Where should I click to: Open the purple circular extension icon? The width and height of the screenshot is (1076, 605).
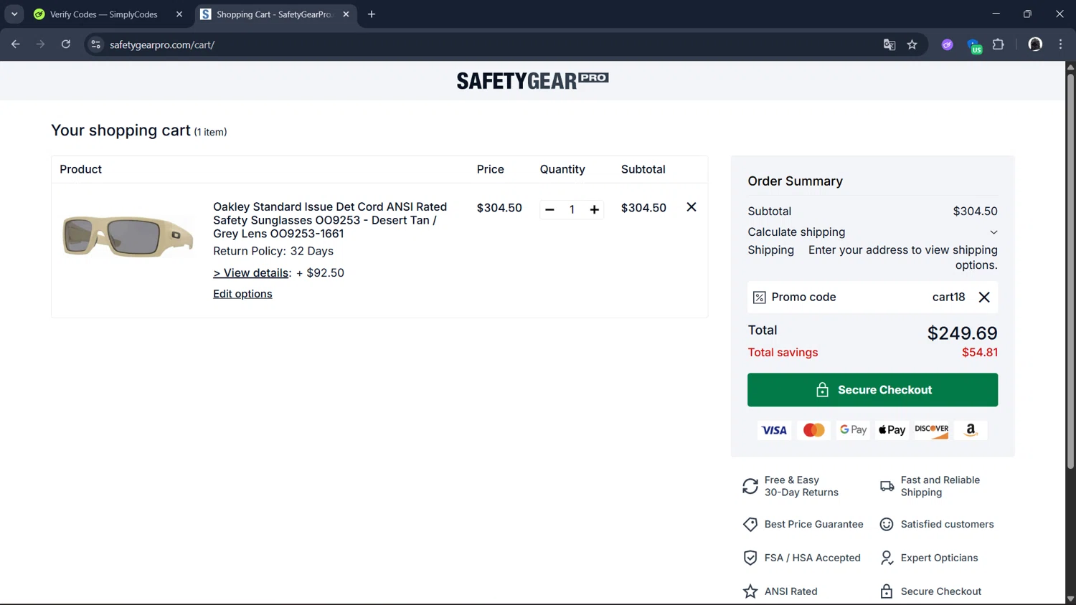pos(948,44)
